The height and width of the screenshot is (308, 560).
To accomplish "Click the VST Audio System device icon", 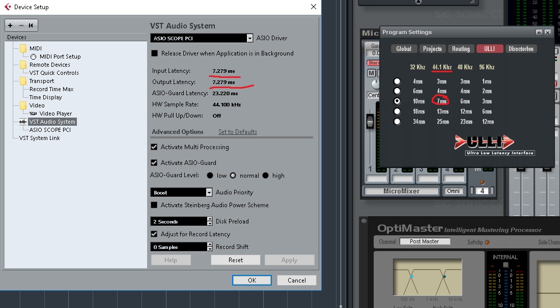I will click(23, 122).
